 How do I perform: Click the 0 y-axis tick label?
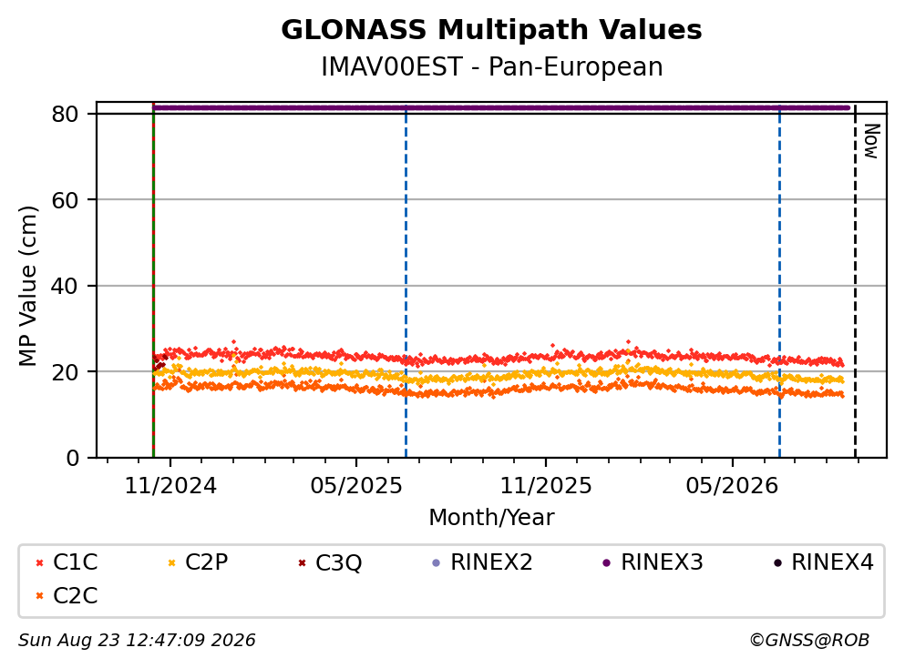coord(73,458)
